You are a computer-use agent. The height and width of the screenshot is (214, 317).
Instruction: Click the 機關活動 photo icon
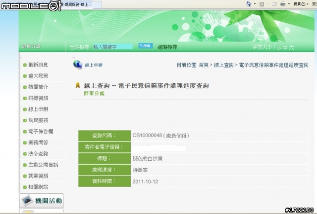[x=27, y=200]
